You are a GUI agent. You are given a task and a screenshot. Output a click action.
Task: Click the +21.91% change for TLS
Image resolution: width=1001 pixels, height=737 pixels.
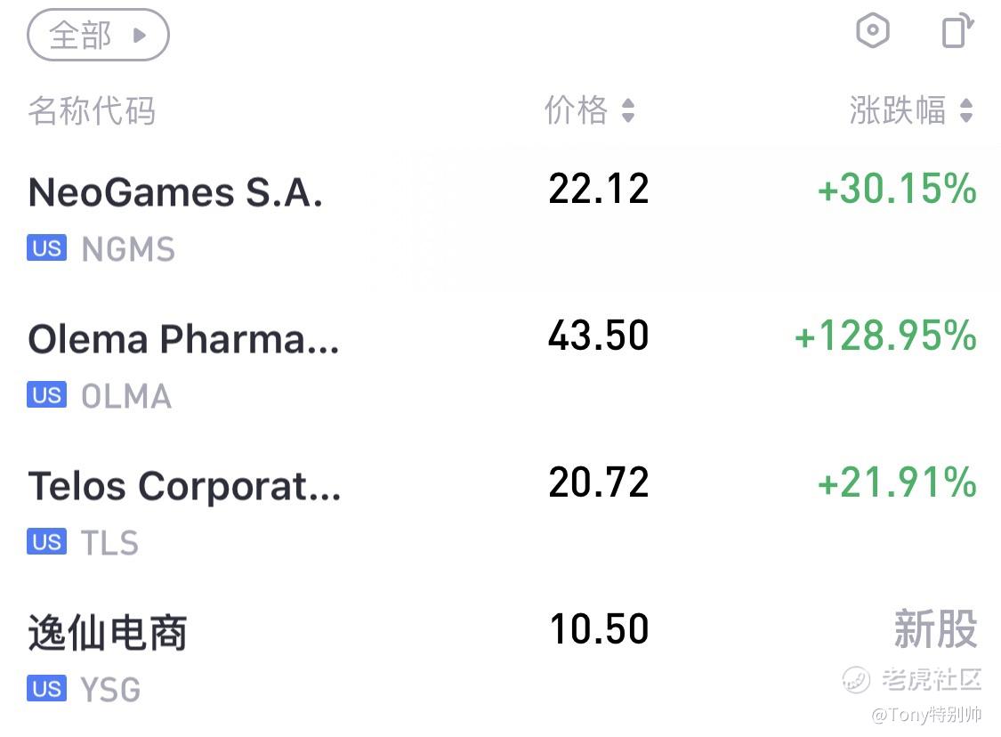(897, 482)
